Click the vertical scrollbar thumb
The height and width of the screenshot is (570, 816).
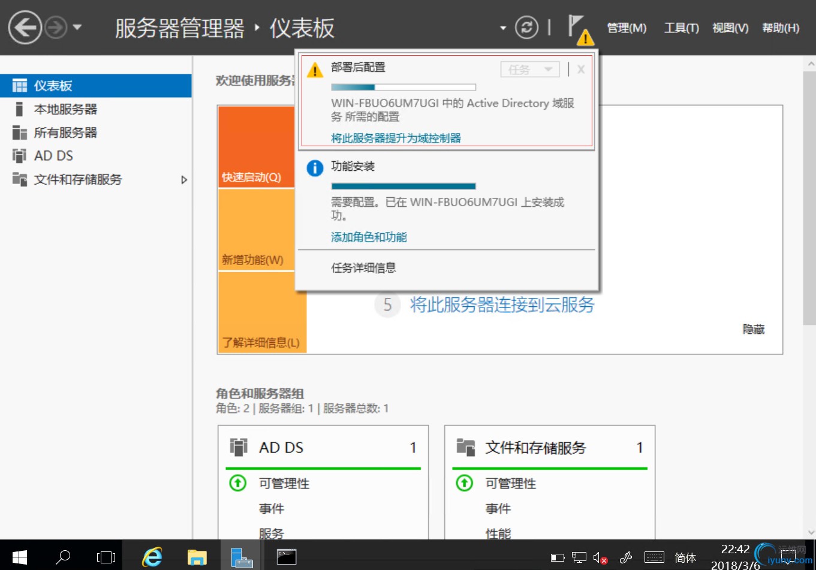810,198
